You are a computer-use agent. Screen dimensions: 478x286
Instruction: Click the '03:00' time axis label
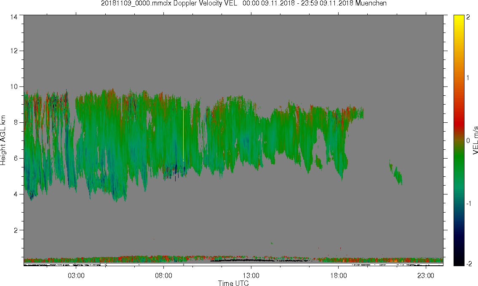click(x=76, y=275)
